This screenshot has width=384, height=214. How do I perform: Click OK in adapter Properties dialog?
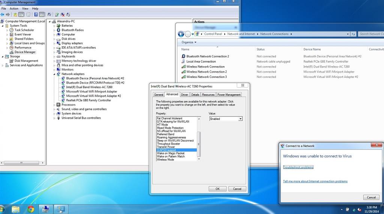click(x=217, y=189)
